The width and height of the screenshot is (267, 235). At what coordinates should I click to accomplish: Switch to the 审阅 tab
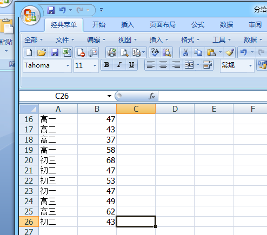coord(255,25)
